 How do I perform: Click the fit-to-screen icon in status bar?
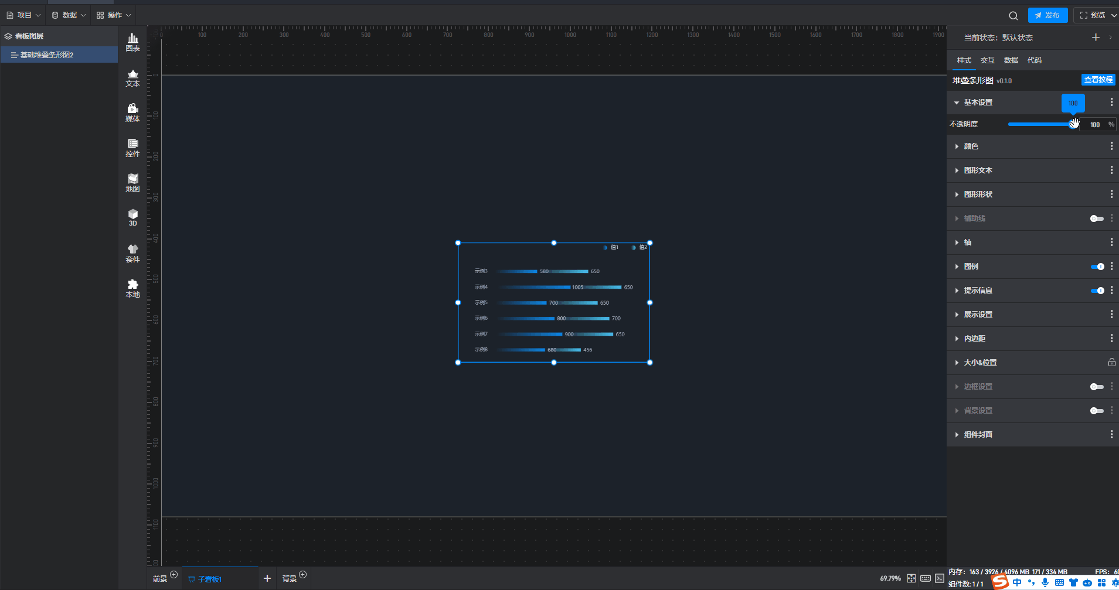911,578
